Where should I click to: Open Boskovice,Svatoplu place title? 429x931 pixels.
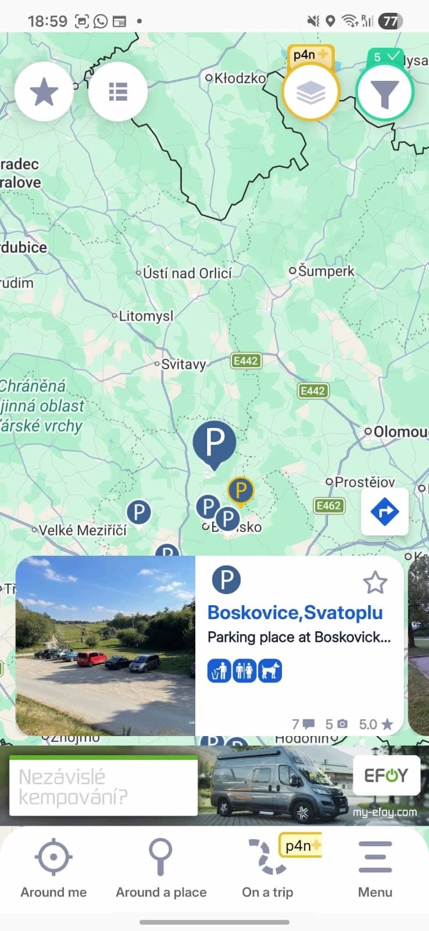(295, 612)
